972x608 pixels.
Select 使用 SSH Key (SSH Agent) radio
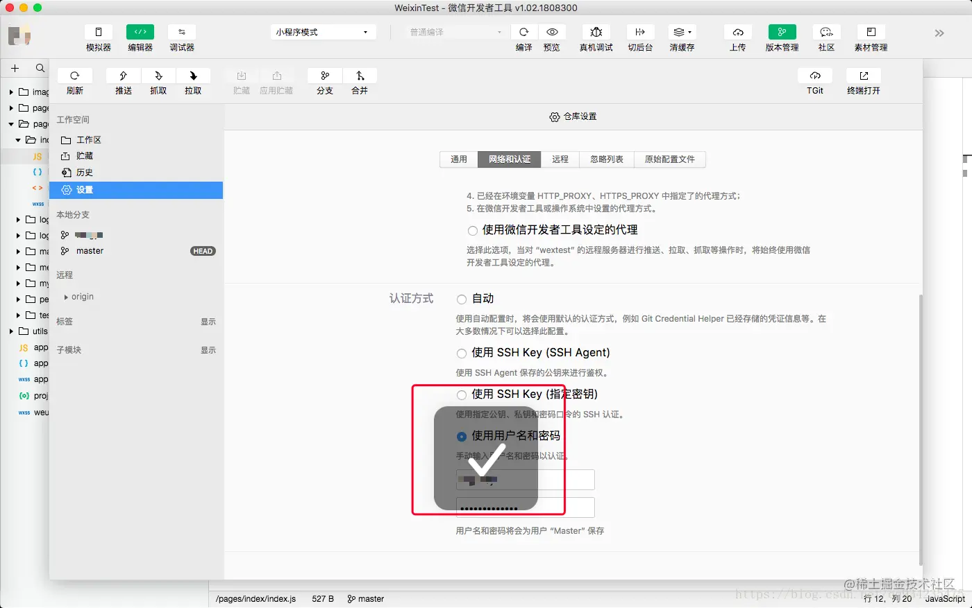(462, 354)
